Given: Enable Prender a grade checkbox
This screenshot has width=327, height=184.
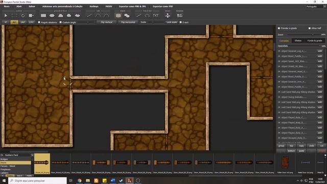Looking at the screenshot, I should 279,28.
